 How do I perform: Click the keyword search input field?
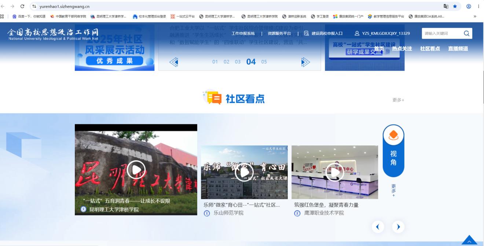(441, 33)
